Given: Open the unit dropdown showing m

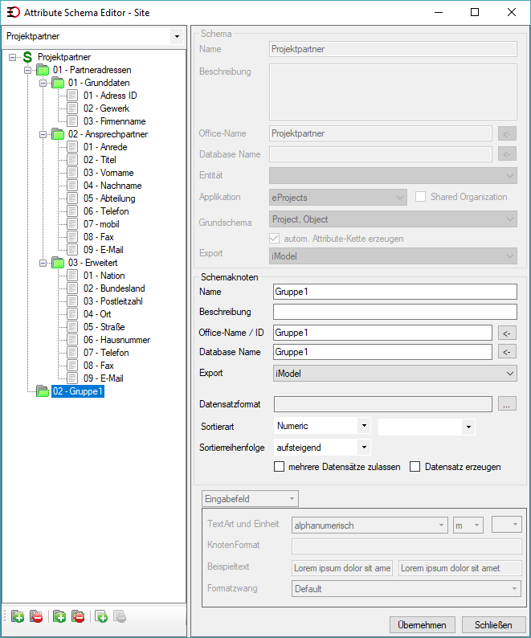Looking at the screenshot, I should click(x=468, y=525).
